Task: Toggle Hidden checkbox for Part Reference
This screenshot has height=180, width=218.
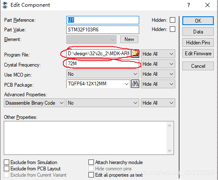Action: point(172,20)
